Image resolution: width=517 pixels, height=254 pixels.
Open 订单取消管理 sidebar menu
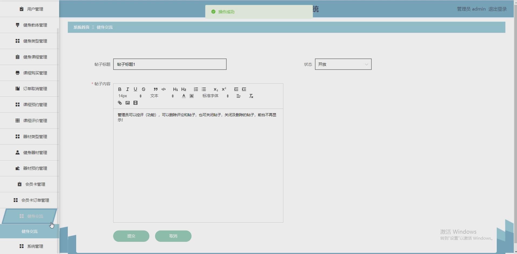29,89
